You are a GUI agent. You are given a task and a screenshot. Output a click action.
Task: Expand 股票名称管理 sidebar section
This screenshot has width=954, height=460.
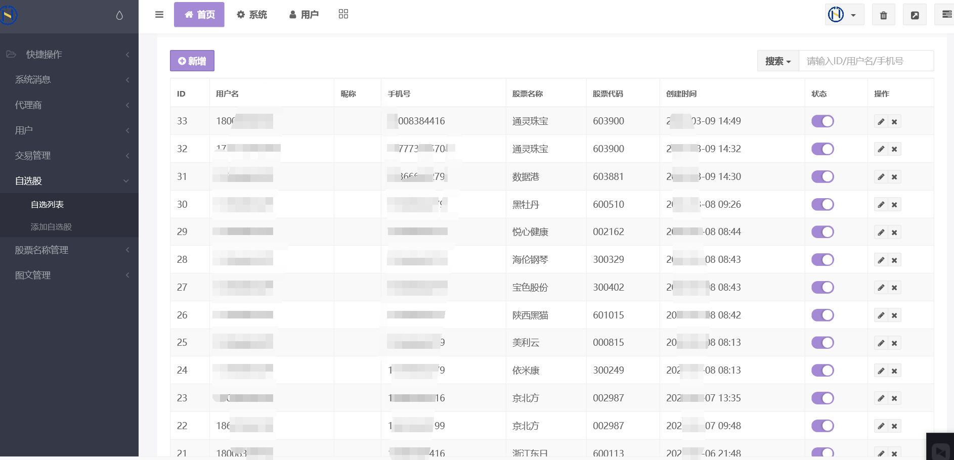[x=69, y=250]
